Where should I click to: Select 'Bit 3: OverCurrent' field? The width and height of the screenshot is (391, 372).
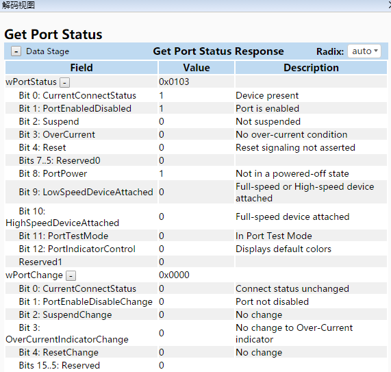point(57,134)
